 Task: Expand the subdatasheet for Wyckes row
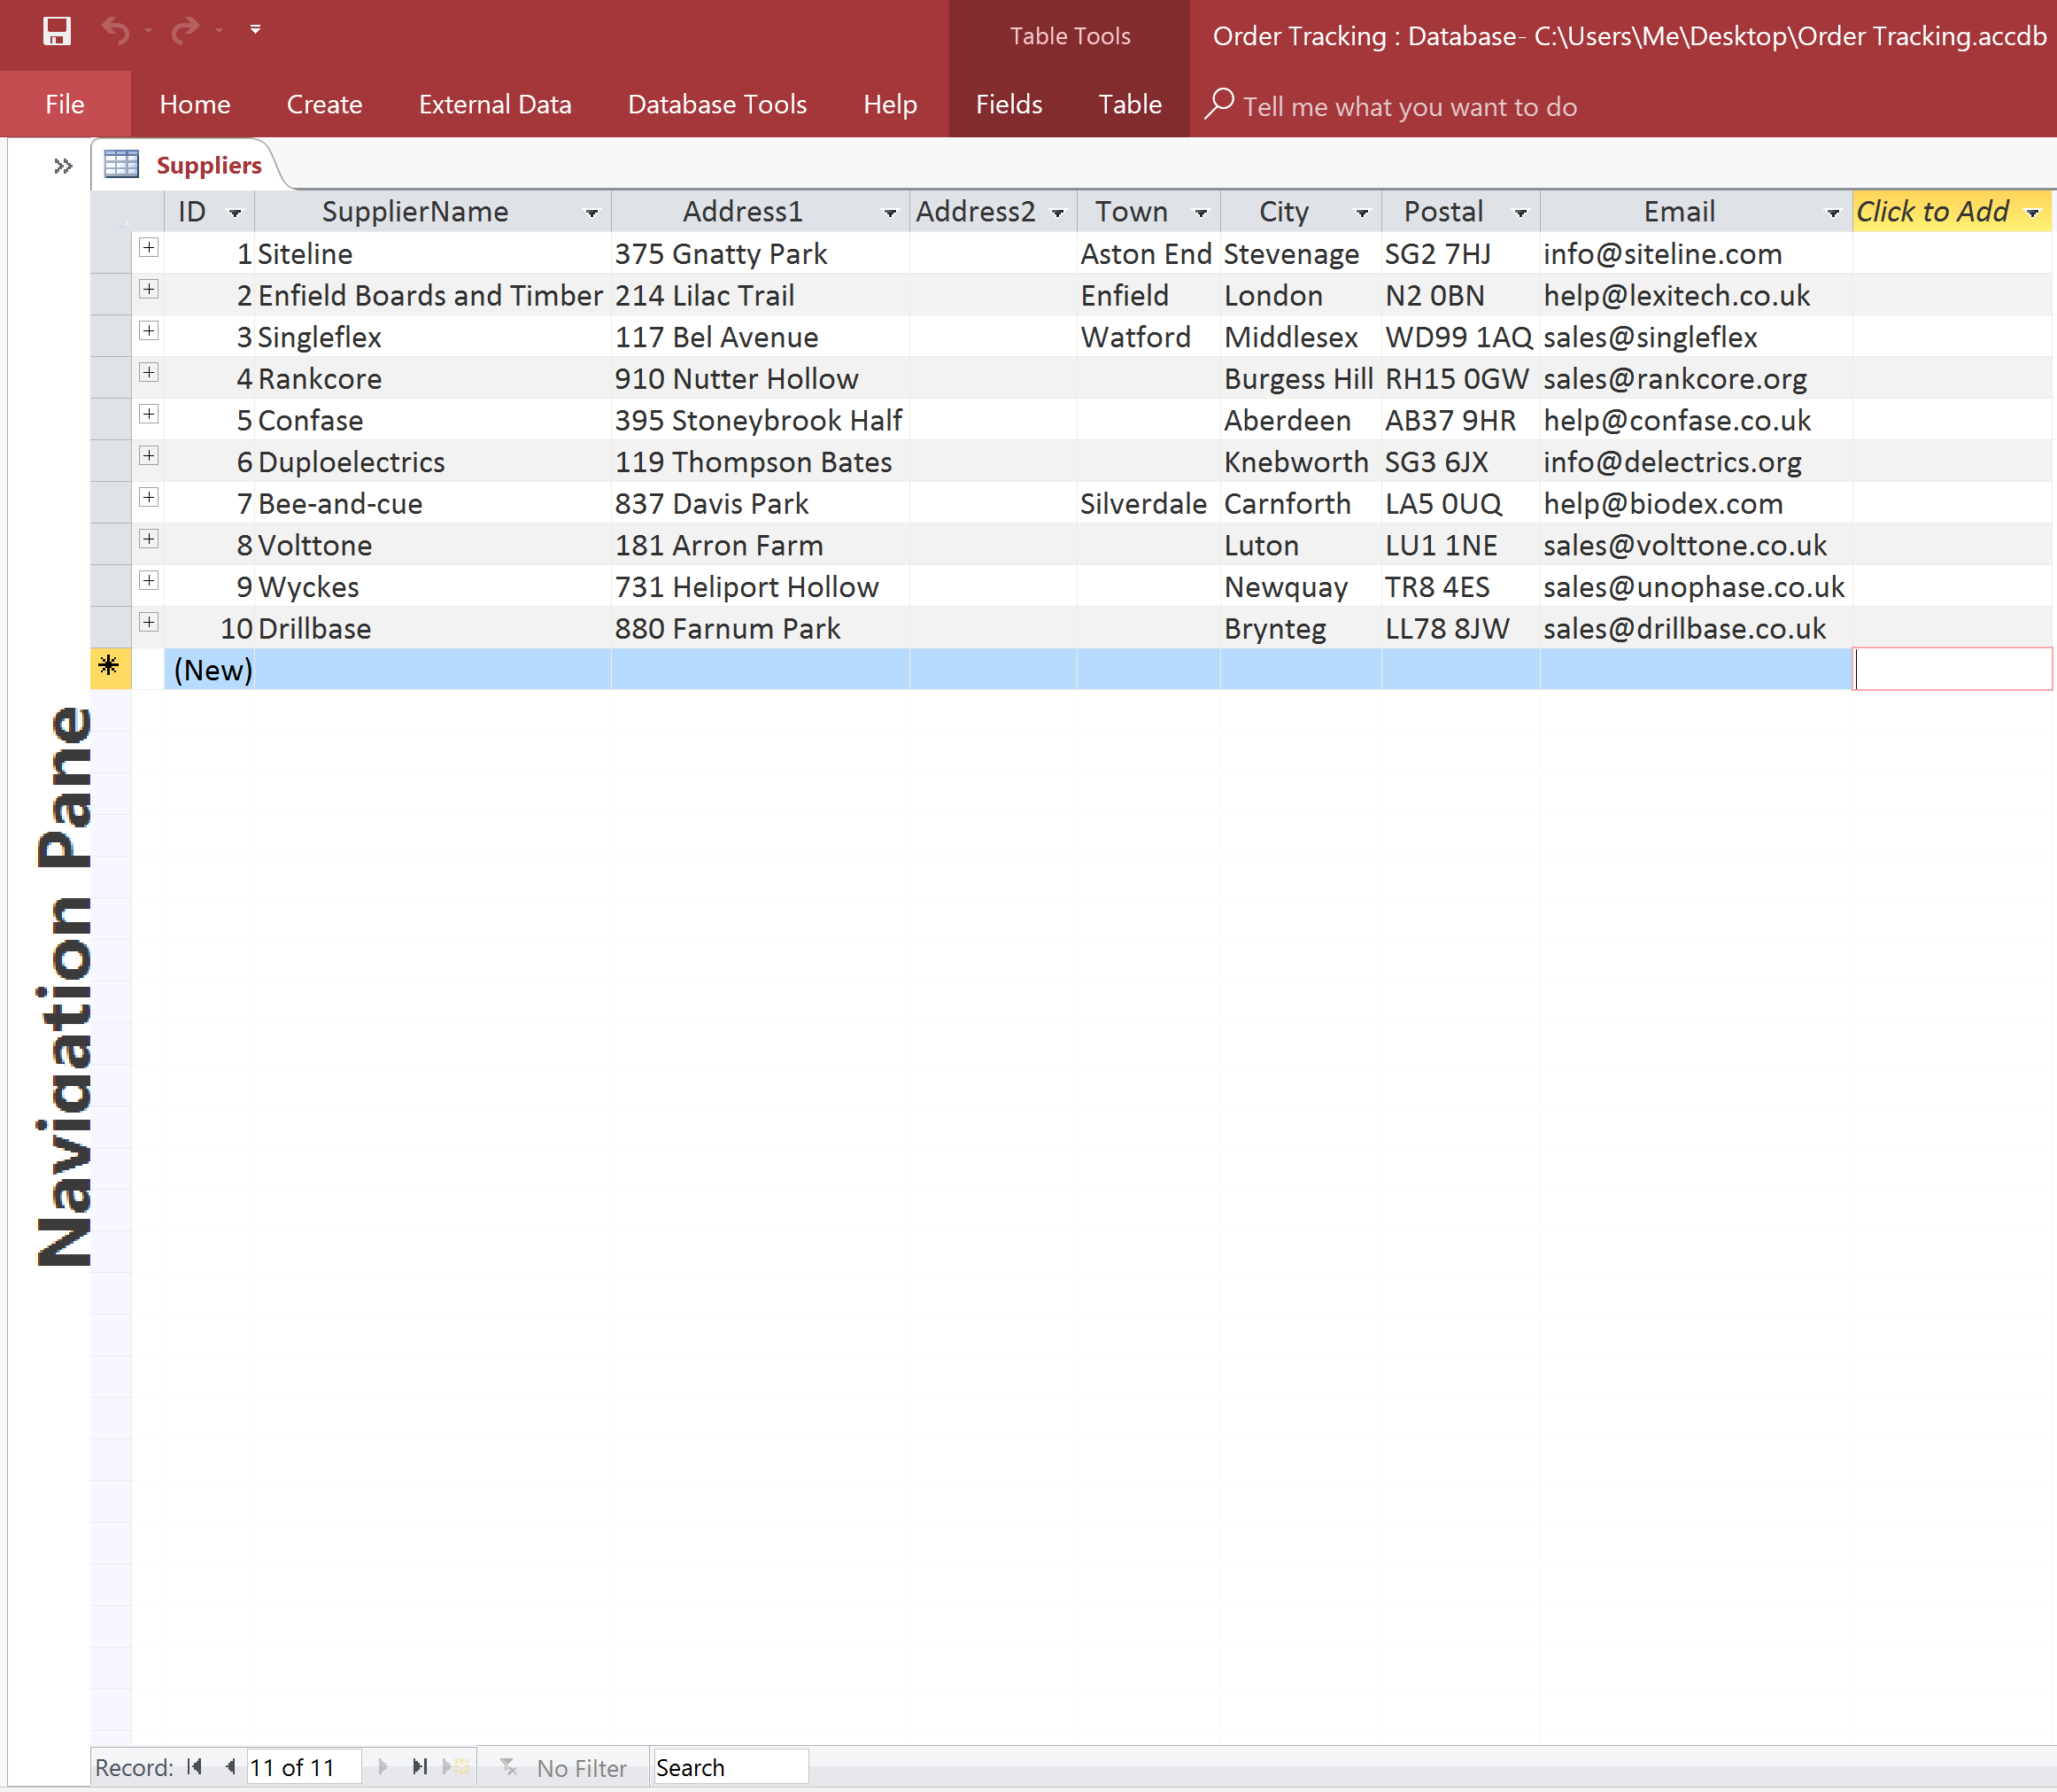pyautogui.click(x=149, y=580)
